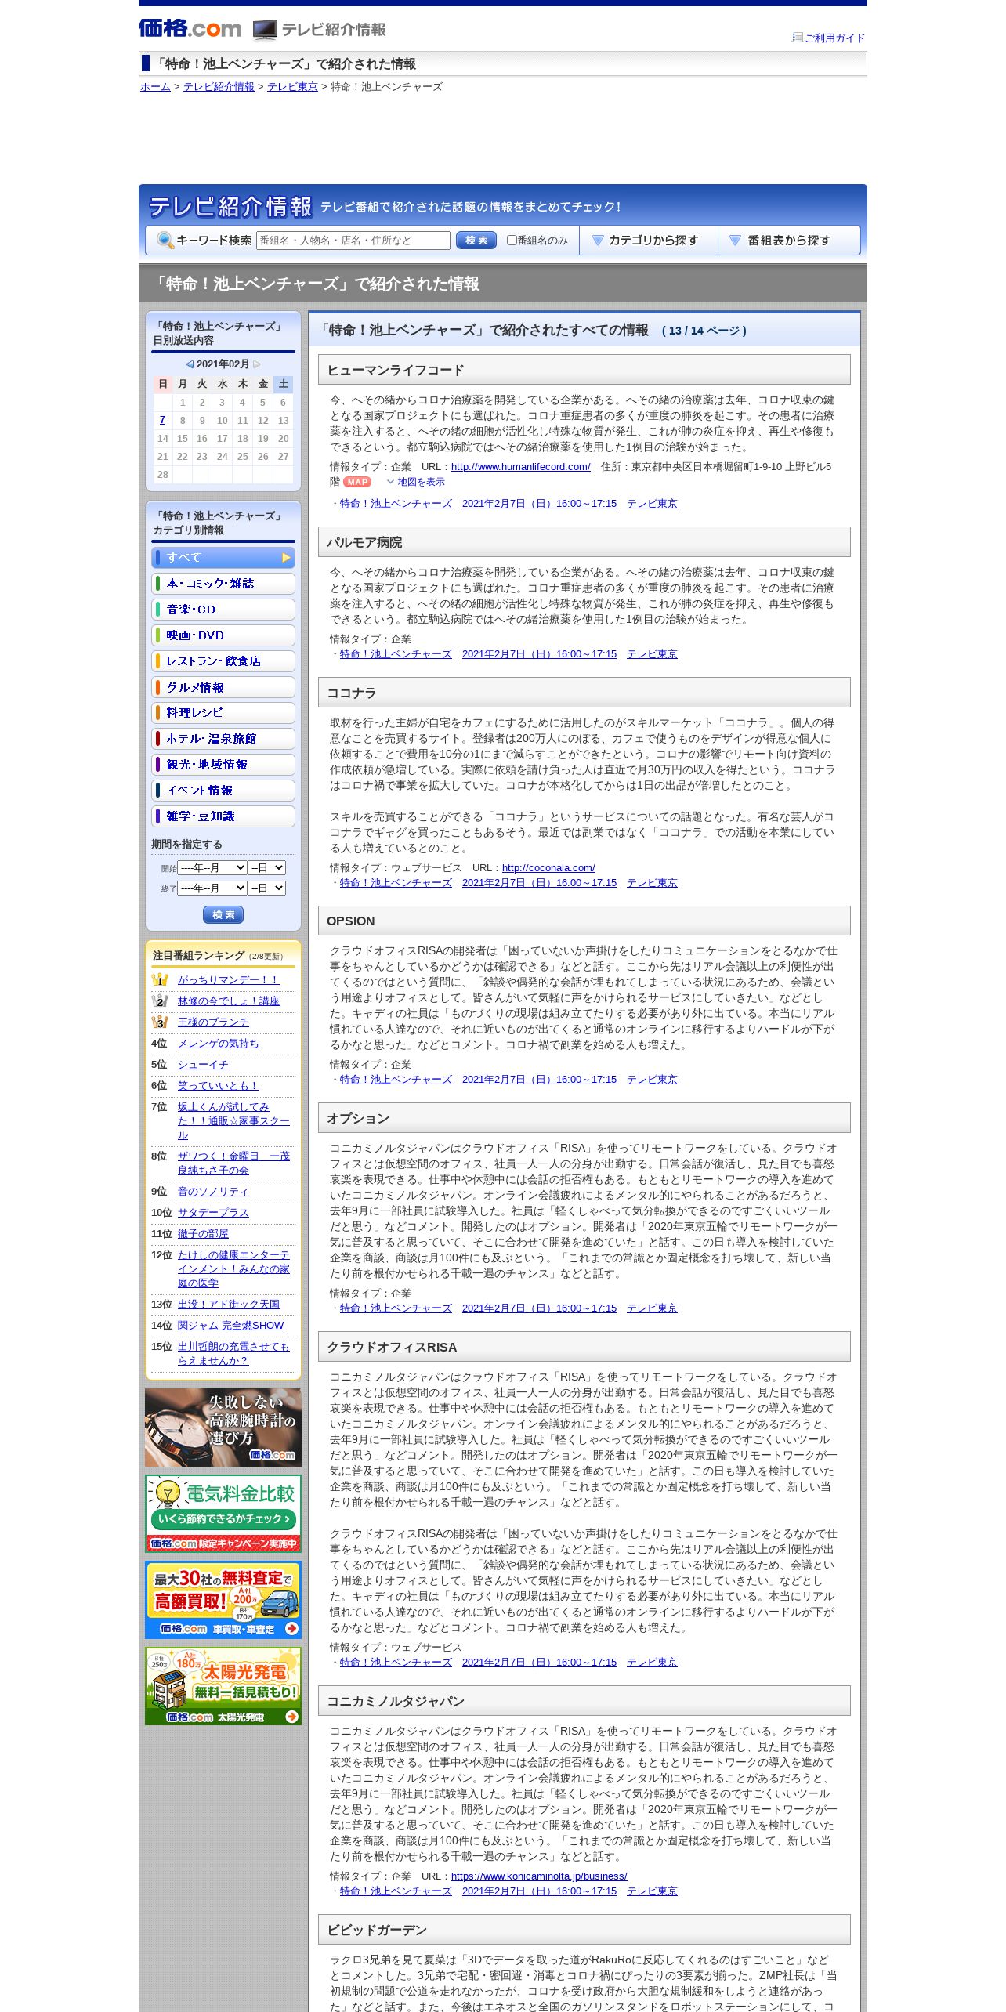Image resolution: width=1006 pixels, height=2012 pixels.
Task: Select イベント情報 category
Action: coord(223,790)
